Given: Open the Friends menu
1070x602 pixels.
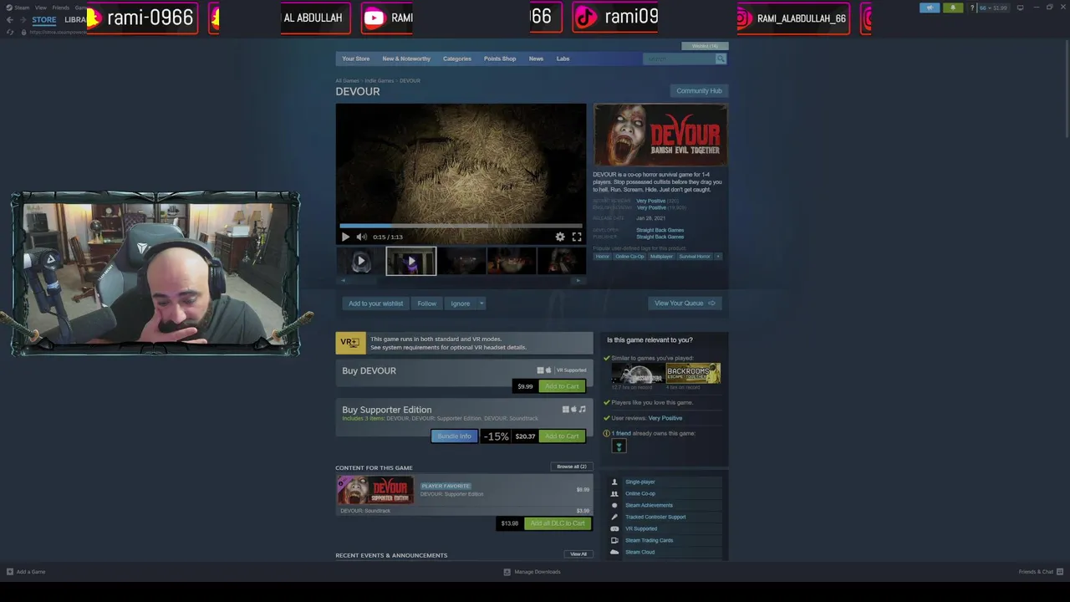Looking at the screenshot, I should 61,8.
